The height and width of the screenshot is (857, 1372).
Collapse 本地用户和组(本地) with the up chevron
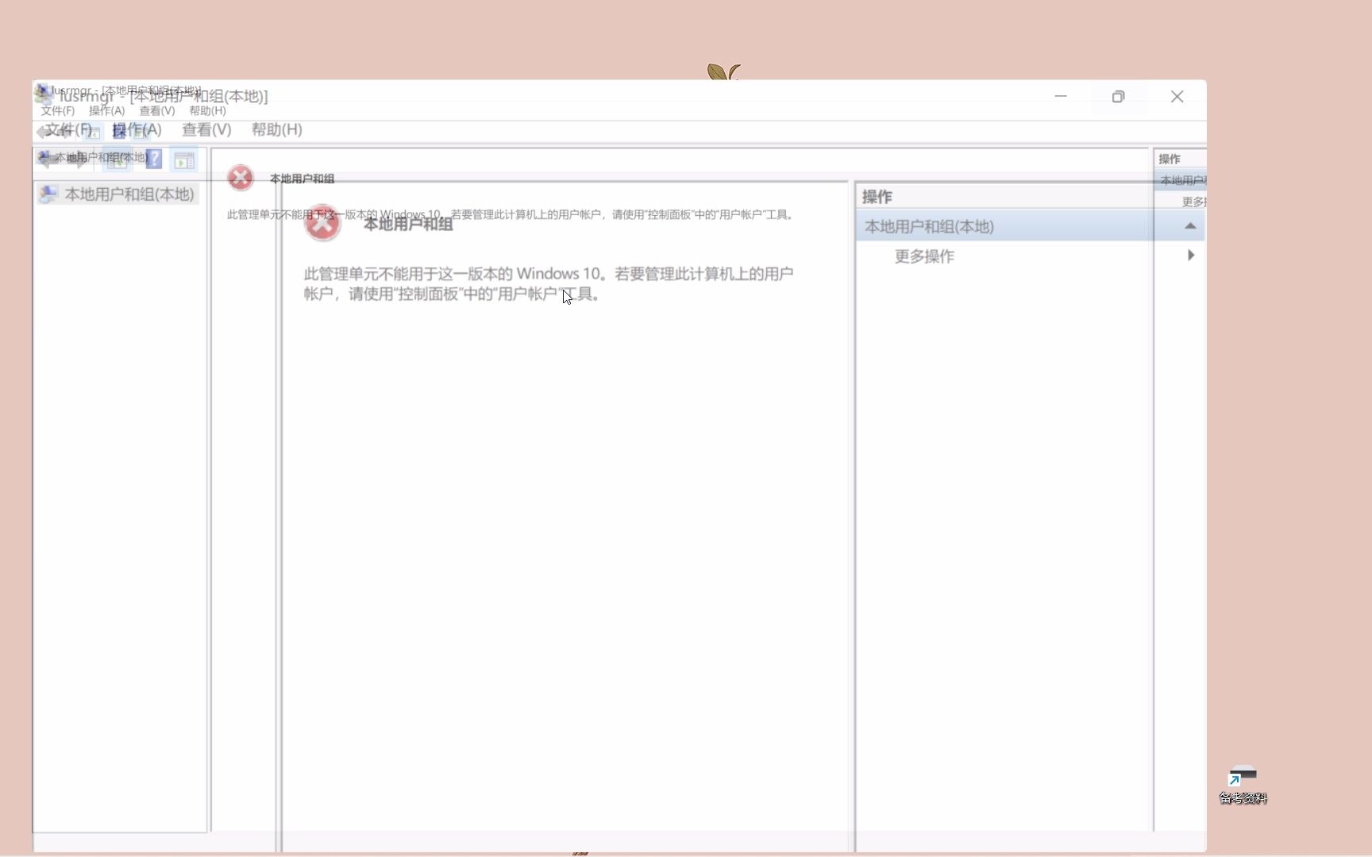(1189, 226)
